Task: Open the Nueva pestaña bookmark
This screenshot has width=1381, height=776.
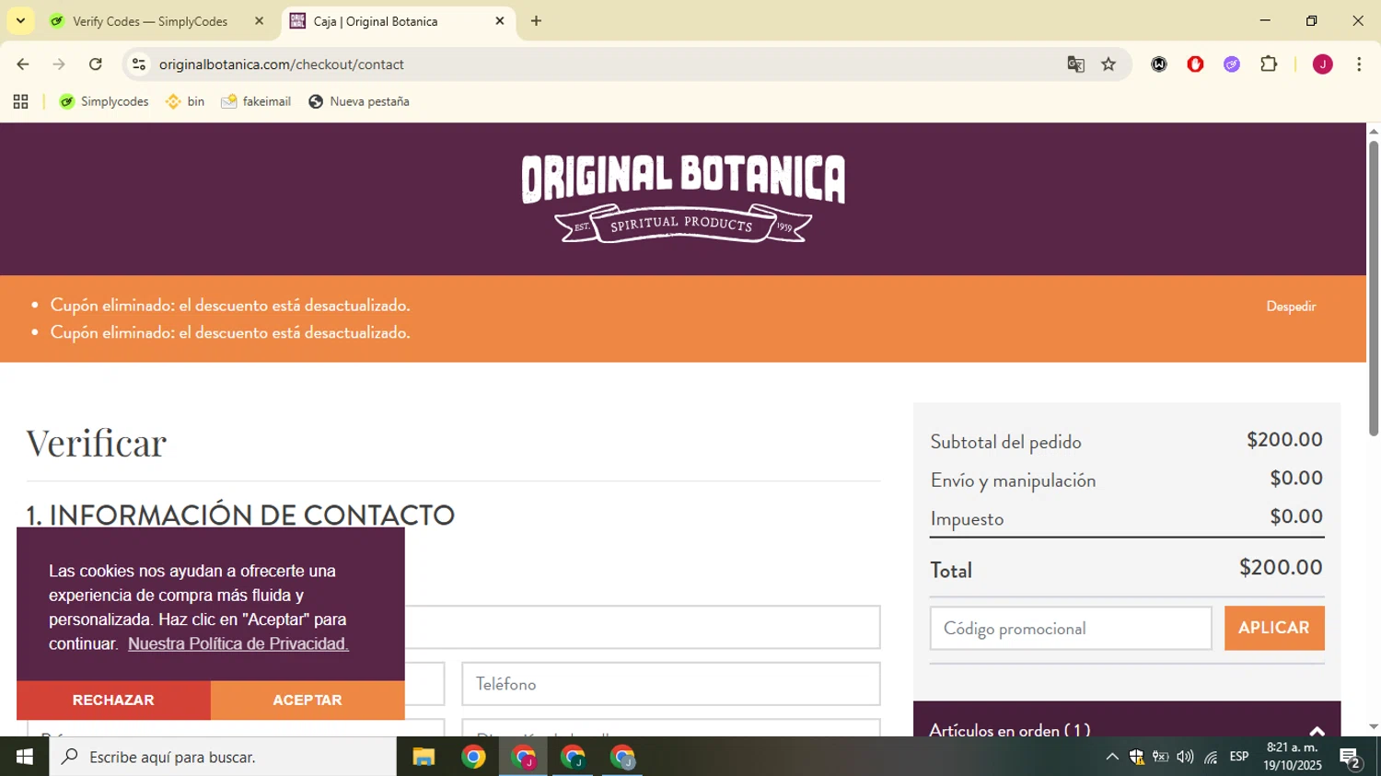Action: [359, 101]
